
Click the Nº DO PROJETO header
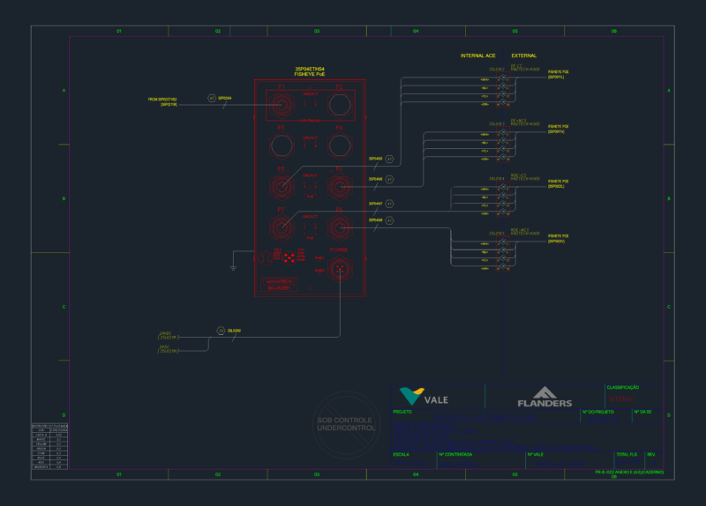tap(598, 412)
